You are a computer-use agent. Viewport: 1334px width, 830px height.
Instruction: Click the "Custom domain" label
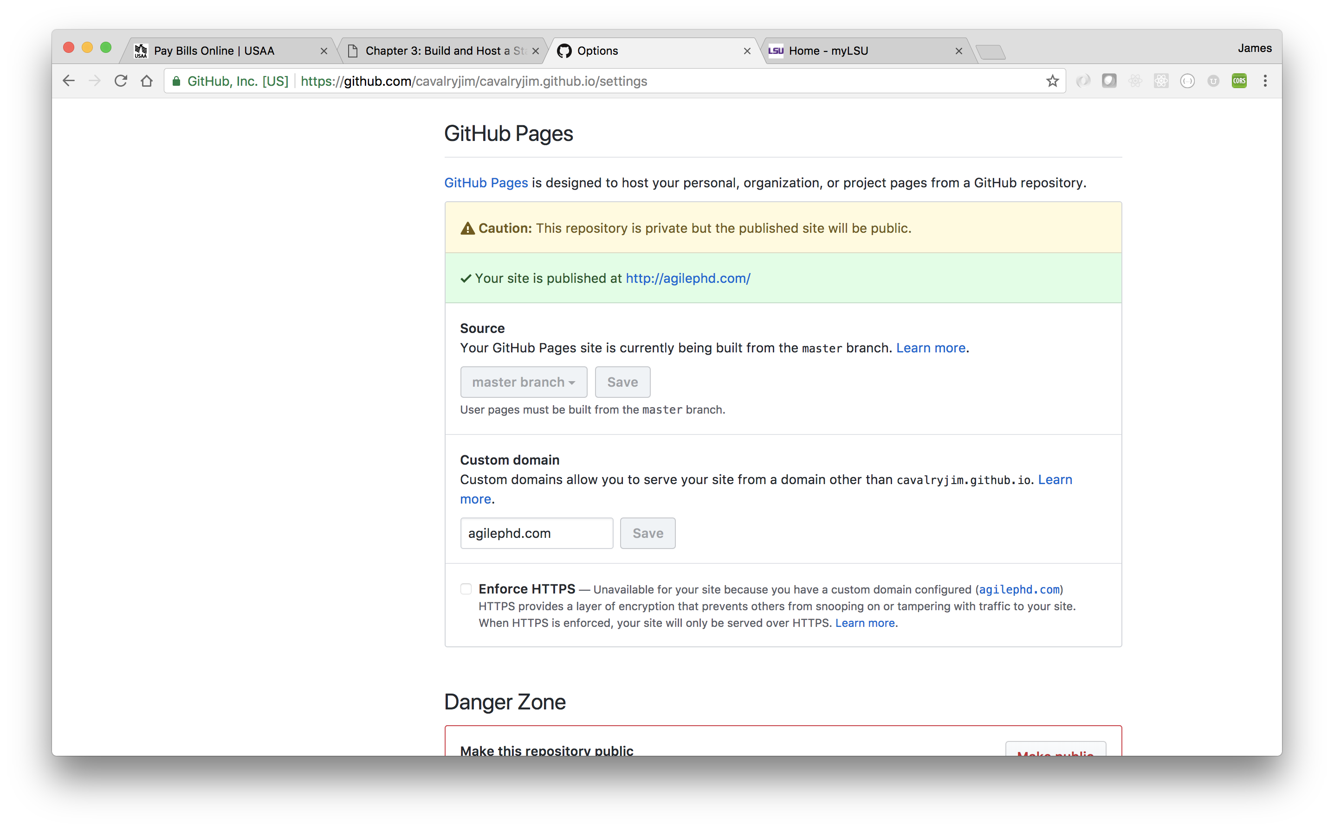point(509,460)
